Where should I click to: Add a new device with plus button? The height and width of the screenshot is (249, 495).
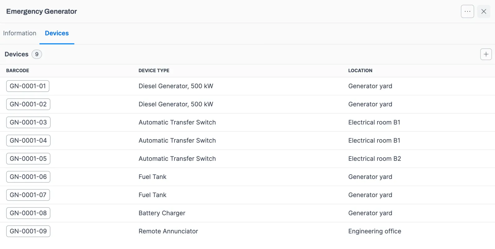pos(486,54)
